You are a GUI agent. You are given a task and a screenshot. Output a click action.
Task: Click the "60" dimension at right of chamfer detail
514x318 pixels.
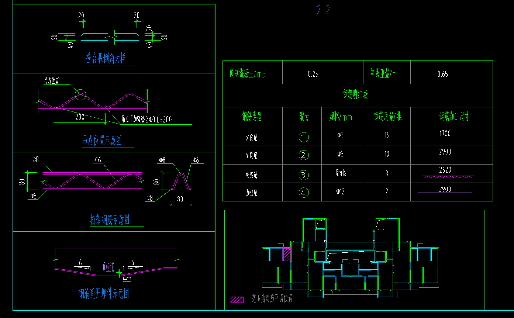[165, 37]
